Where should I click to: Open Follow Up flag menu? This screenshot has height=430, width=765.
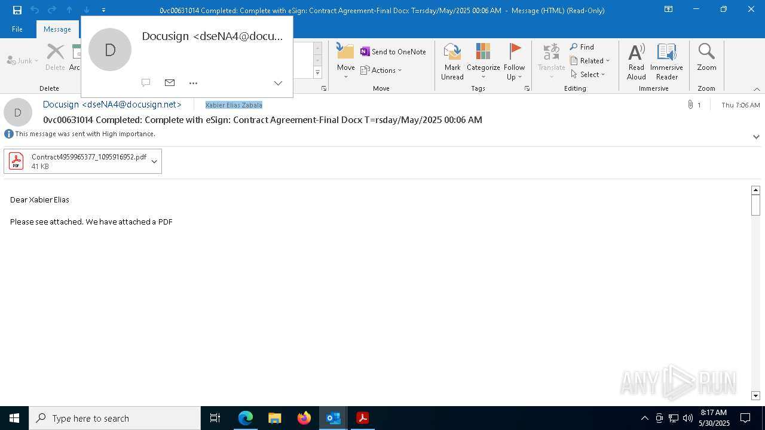(514, 61)
